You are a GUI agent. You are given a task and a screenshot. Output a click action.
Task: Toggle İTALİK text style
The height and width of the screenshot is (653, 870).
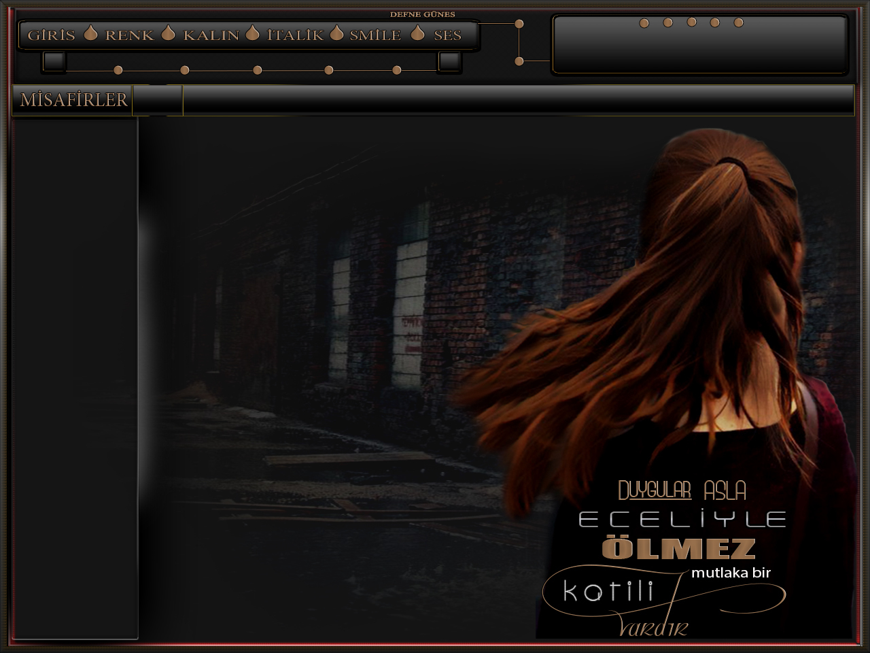[x=295, y=35]
